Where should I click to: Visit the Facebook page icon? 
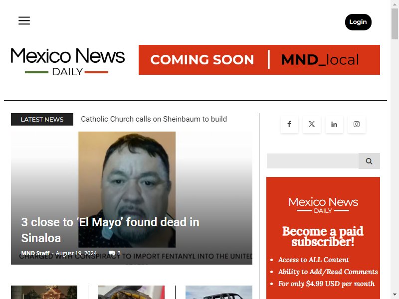click(x=289, y=124)
